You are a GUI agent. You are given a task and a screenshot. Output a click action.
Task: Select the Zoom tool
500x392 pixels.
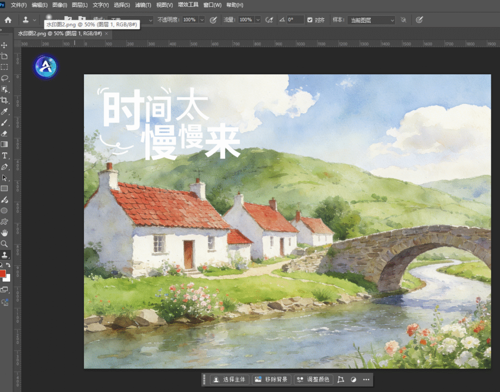point(4,244)
